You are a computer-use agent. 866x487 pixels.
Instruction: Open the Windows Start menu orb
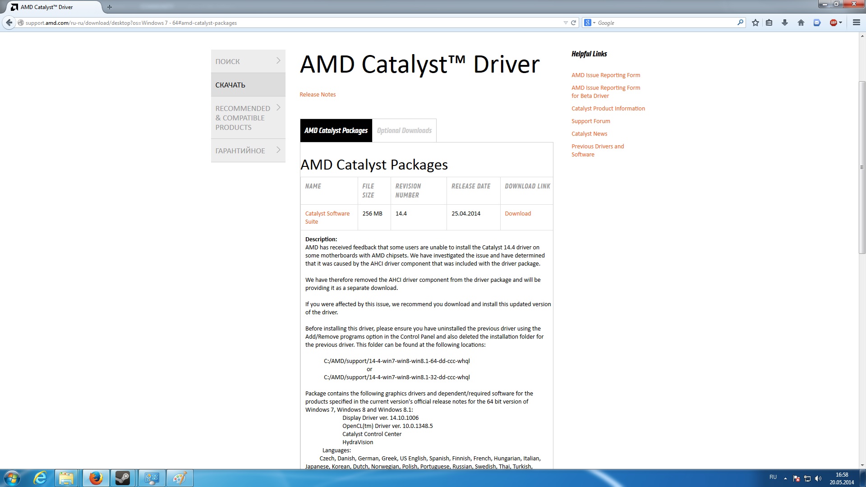coord(12,478)
